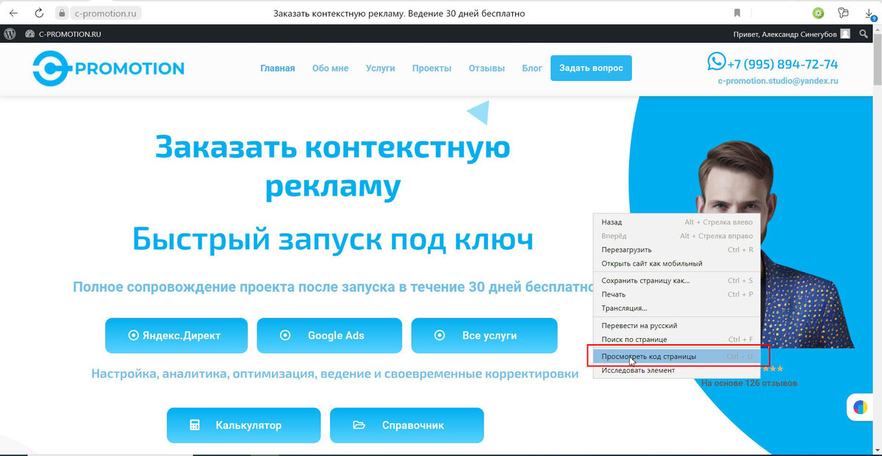Choose Поиск по странице menu item
Viewport: 882px width, 456px height.
675,340
